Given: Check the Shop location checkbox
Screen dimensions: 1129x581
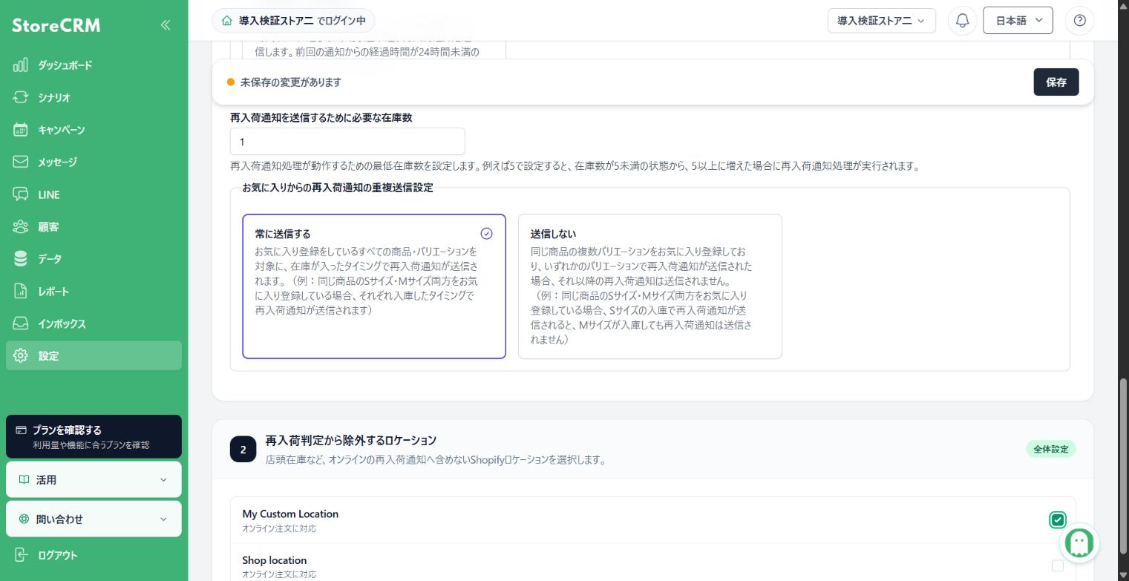Looking at the screenshot, I should (x=1058, y=566).
